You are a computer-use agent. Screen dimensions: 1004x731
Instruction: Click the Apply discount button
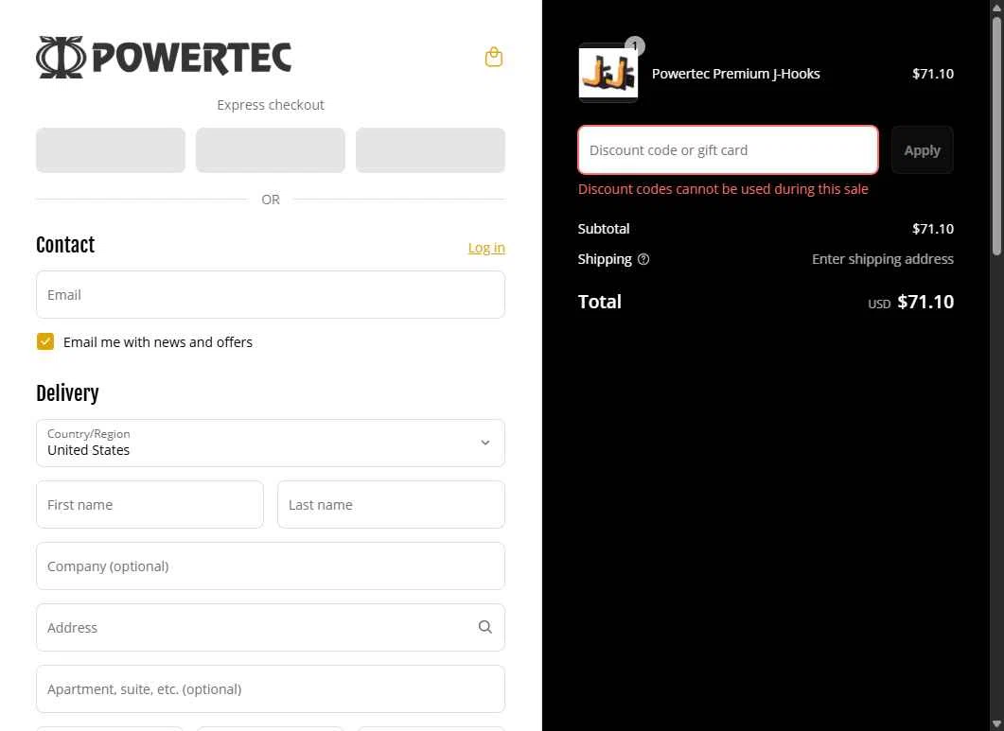tap(922, 150)
